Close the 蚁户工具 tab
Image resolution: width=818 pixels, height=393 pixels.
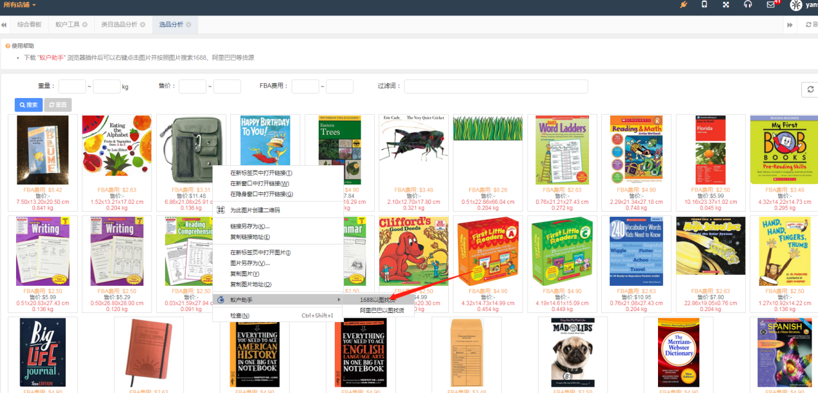pyautogui.click(x=85, y=25)
